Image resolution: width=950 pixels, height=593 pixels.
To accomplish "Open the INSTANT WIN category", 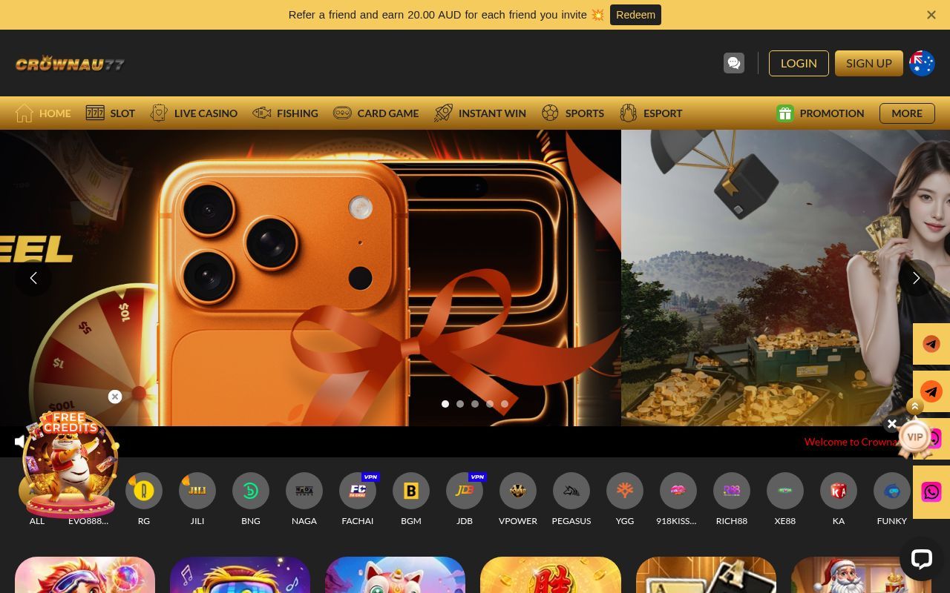I will coord(480,113).
